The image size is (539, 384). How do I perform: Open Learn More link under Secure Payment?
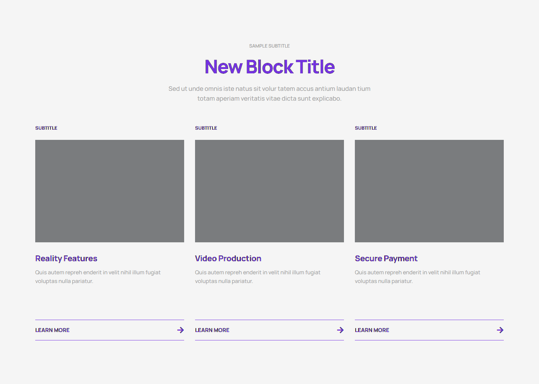pos(372,330)
